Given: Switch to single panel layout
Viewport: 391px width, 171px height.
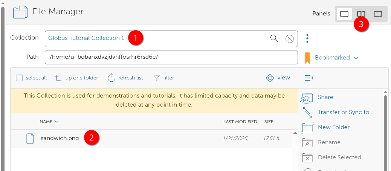Looking at the screenshot, I should click(344, 14).
